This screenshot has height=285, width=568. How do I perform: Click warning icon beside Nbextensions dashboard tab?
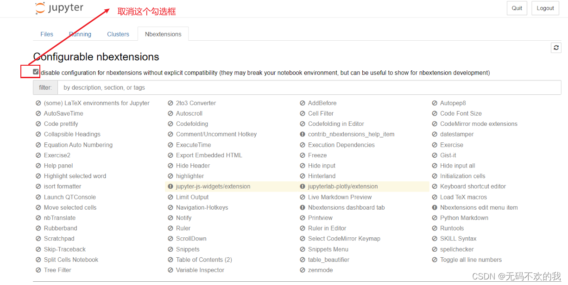coord(303,207)
